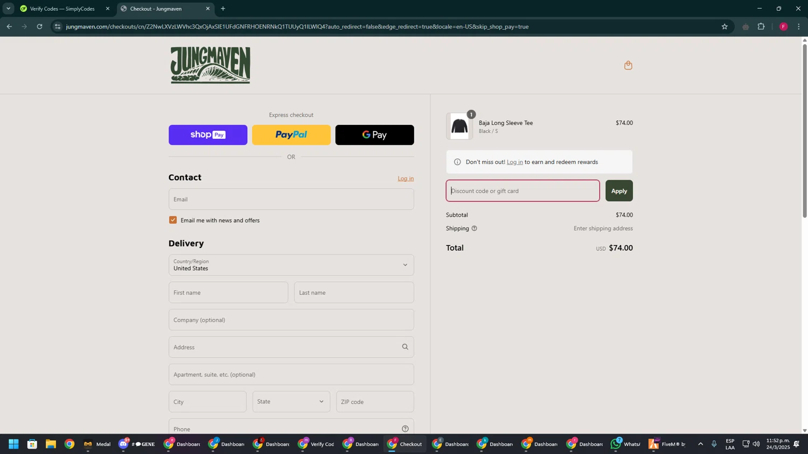Open a new browser tab
The height and width of the screenshot is (454, 808).
pyautogui.click(x=223, y=9)
